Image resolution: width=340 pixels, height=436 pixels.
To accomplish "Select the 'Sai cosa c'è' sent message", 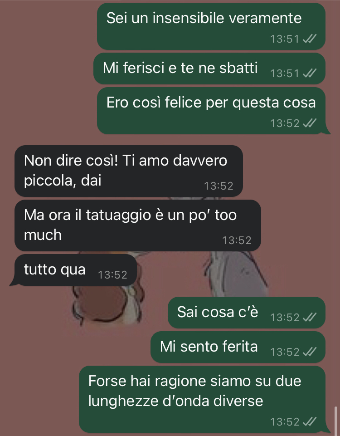I will pos(247,312).
